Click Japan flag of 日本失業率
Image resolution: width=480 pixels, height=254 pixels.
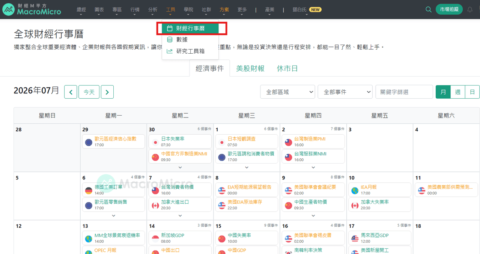coord(155,143)
